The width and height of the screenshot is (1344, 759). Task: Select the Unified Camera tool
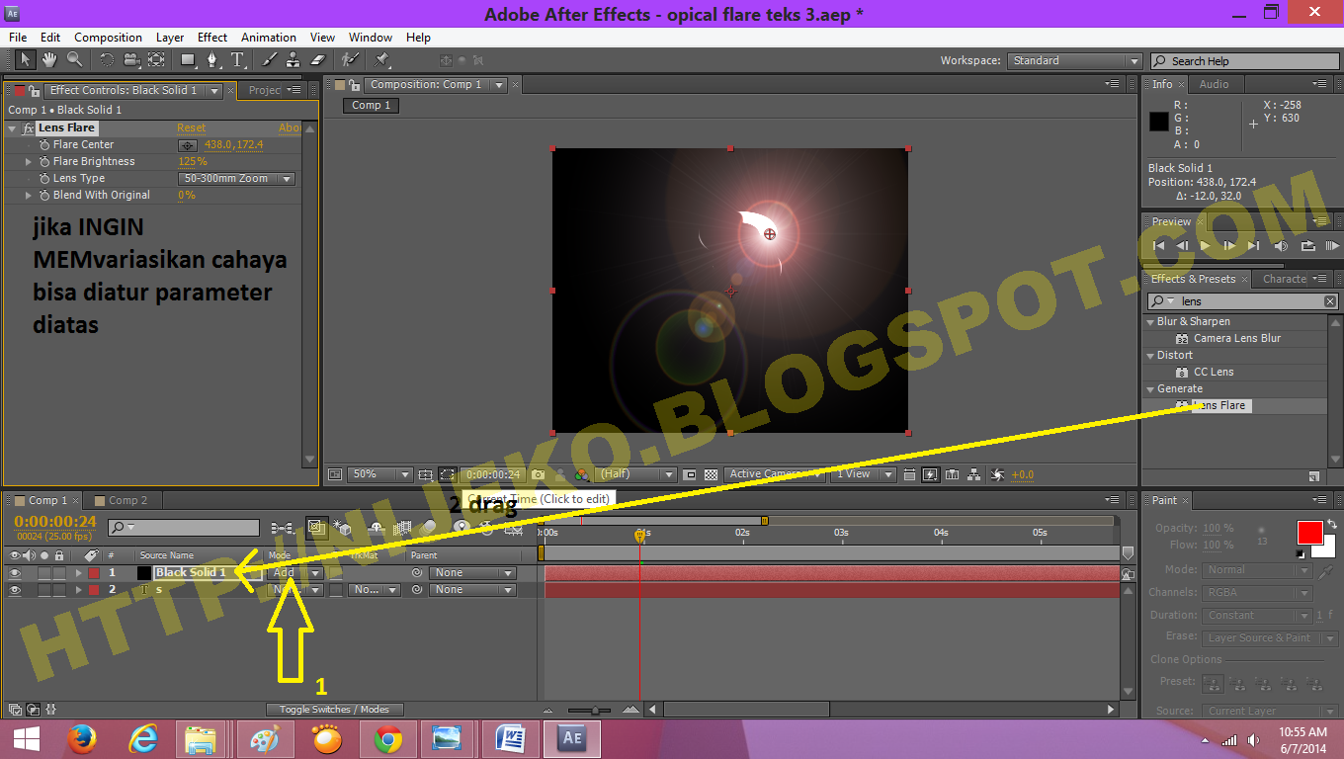click(131, 60)
